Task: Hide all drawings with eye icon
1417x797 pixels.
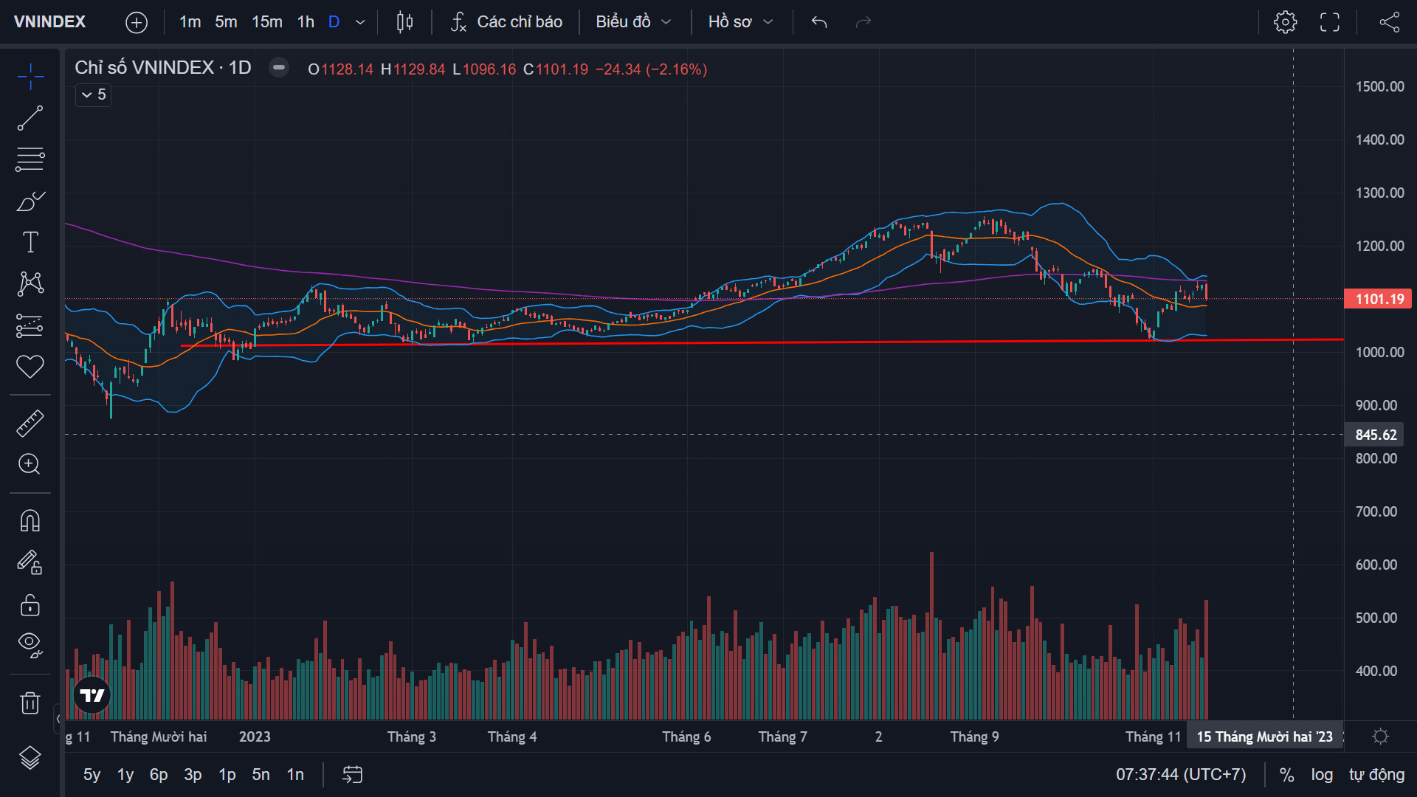Action: pyautogui.click(x=30, y=644)
